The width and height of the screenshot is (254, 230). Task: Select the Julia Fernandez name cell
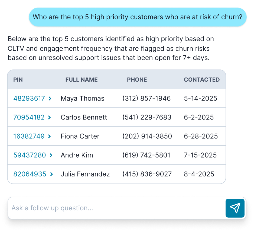85,174
